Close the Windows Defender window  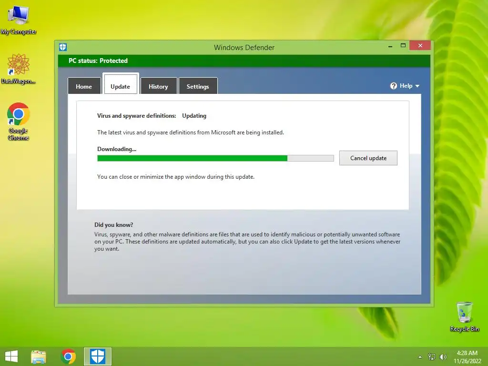coord(420,45)
